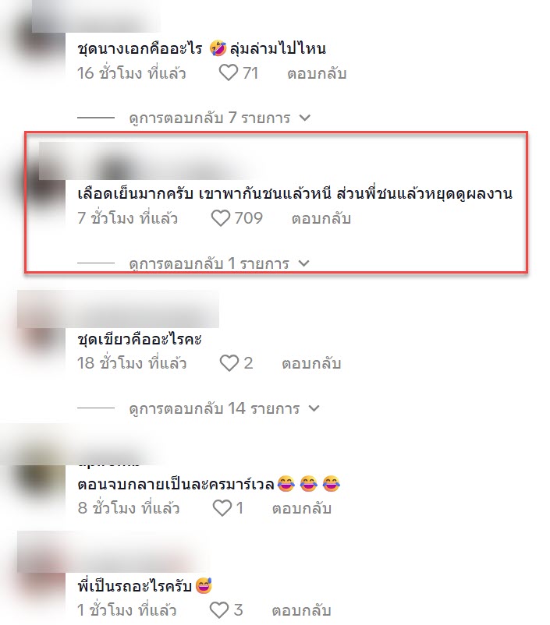The height and width of the screenshot is (625, 550).
Task: Like the comment with 71 likes
Action: click(229, 73)
